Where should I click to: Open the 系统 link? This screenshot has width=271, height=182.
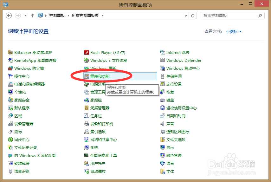click(x=94, y=148)
